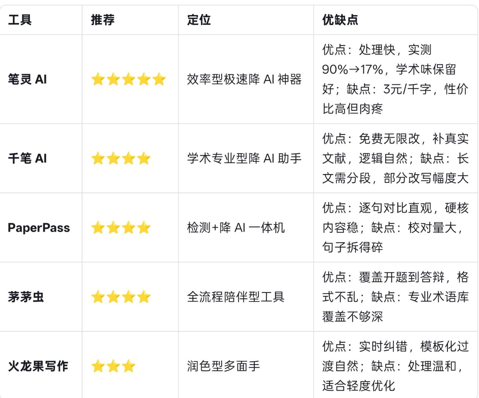This screenshot has height=398, width=479.
Task: Click the fifth star in 笔灵 AI rating
Action: tap(159, 79)
